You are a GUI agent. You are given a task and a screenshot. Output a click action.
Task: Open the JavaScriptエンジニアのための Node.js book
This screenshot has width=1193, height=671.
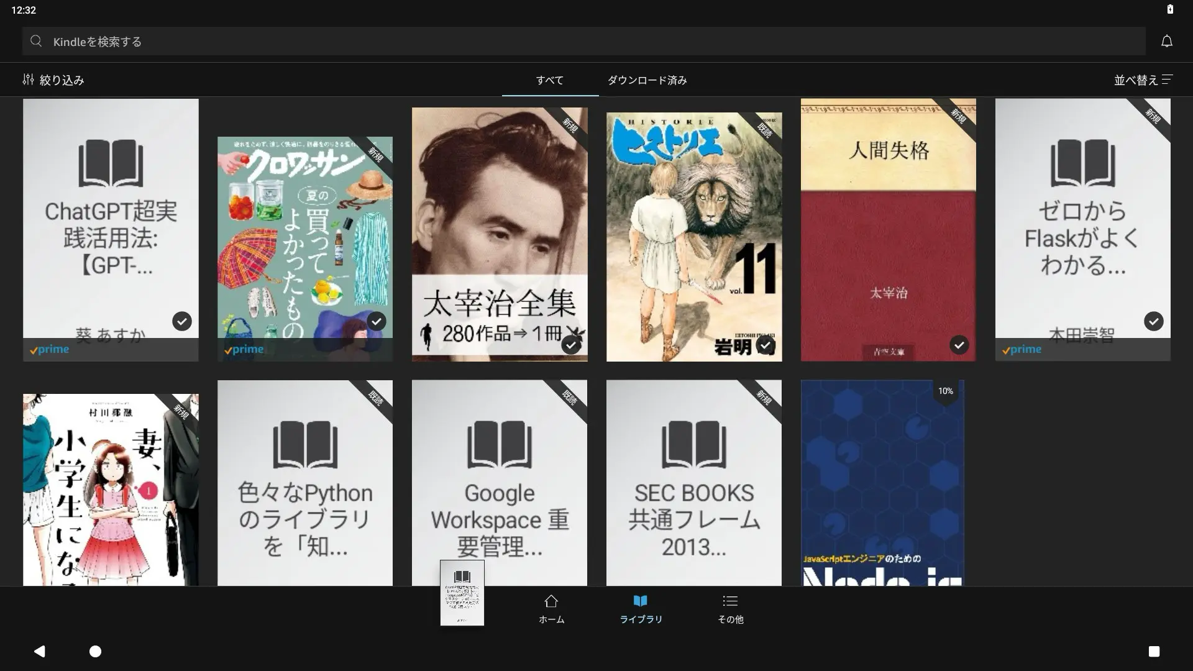coord(882,483)
